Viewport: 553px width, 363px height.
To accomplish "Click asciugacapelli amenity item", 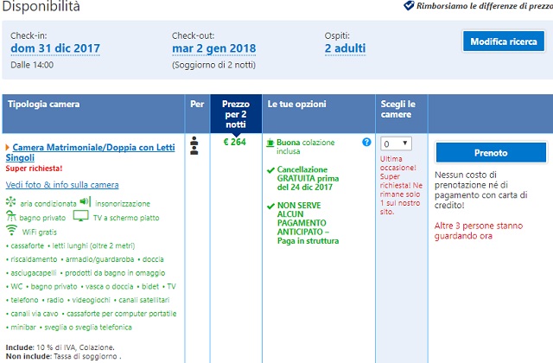I will pos(34,273).
